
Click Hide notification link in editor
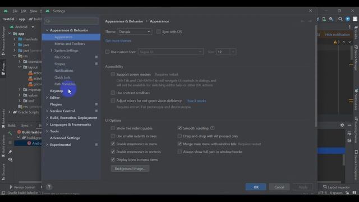point(338,35)
